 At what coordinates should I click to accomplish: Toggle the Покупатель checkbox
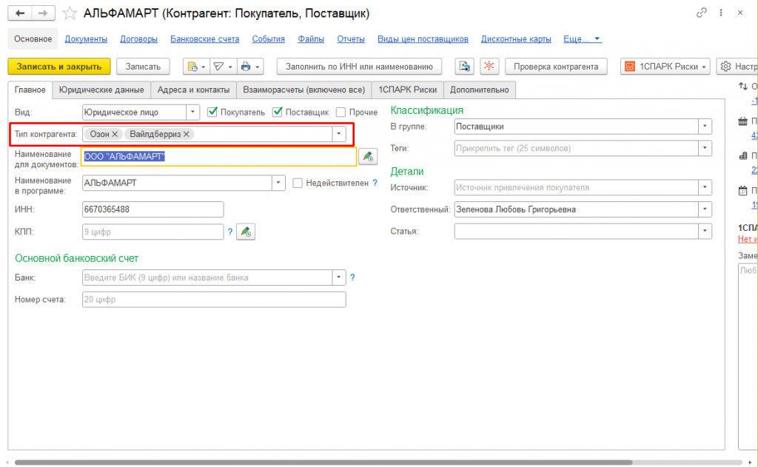[212, 112]
